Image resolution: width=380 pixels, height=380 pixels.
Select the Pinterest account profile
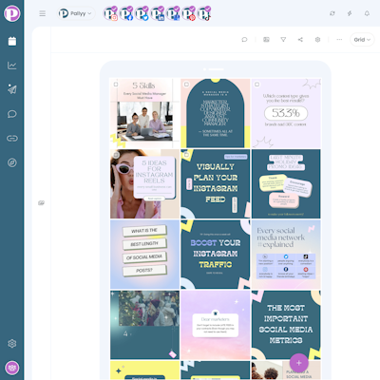[188, 13]
